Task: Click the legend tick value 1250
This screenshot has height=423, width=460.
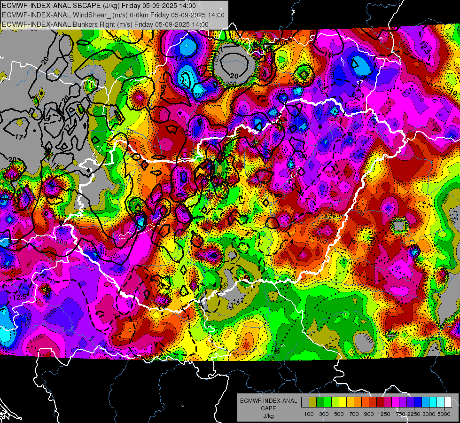Action: coord(384,414)
